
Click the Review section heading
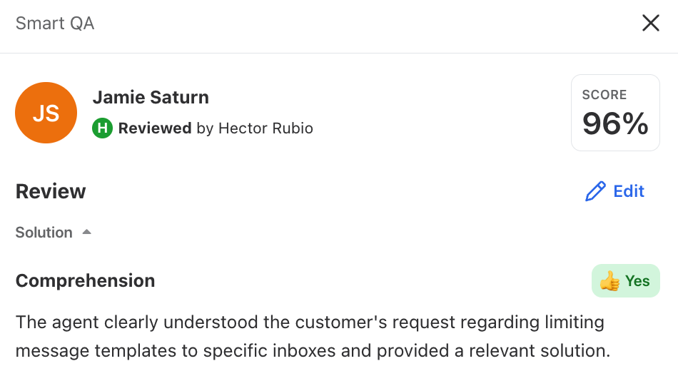point(51,191)
